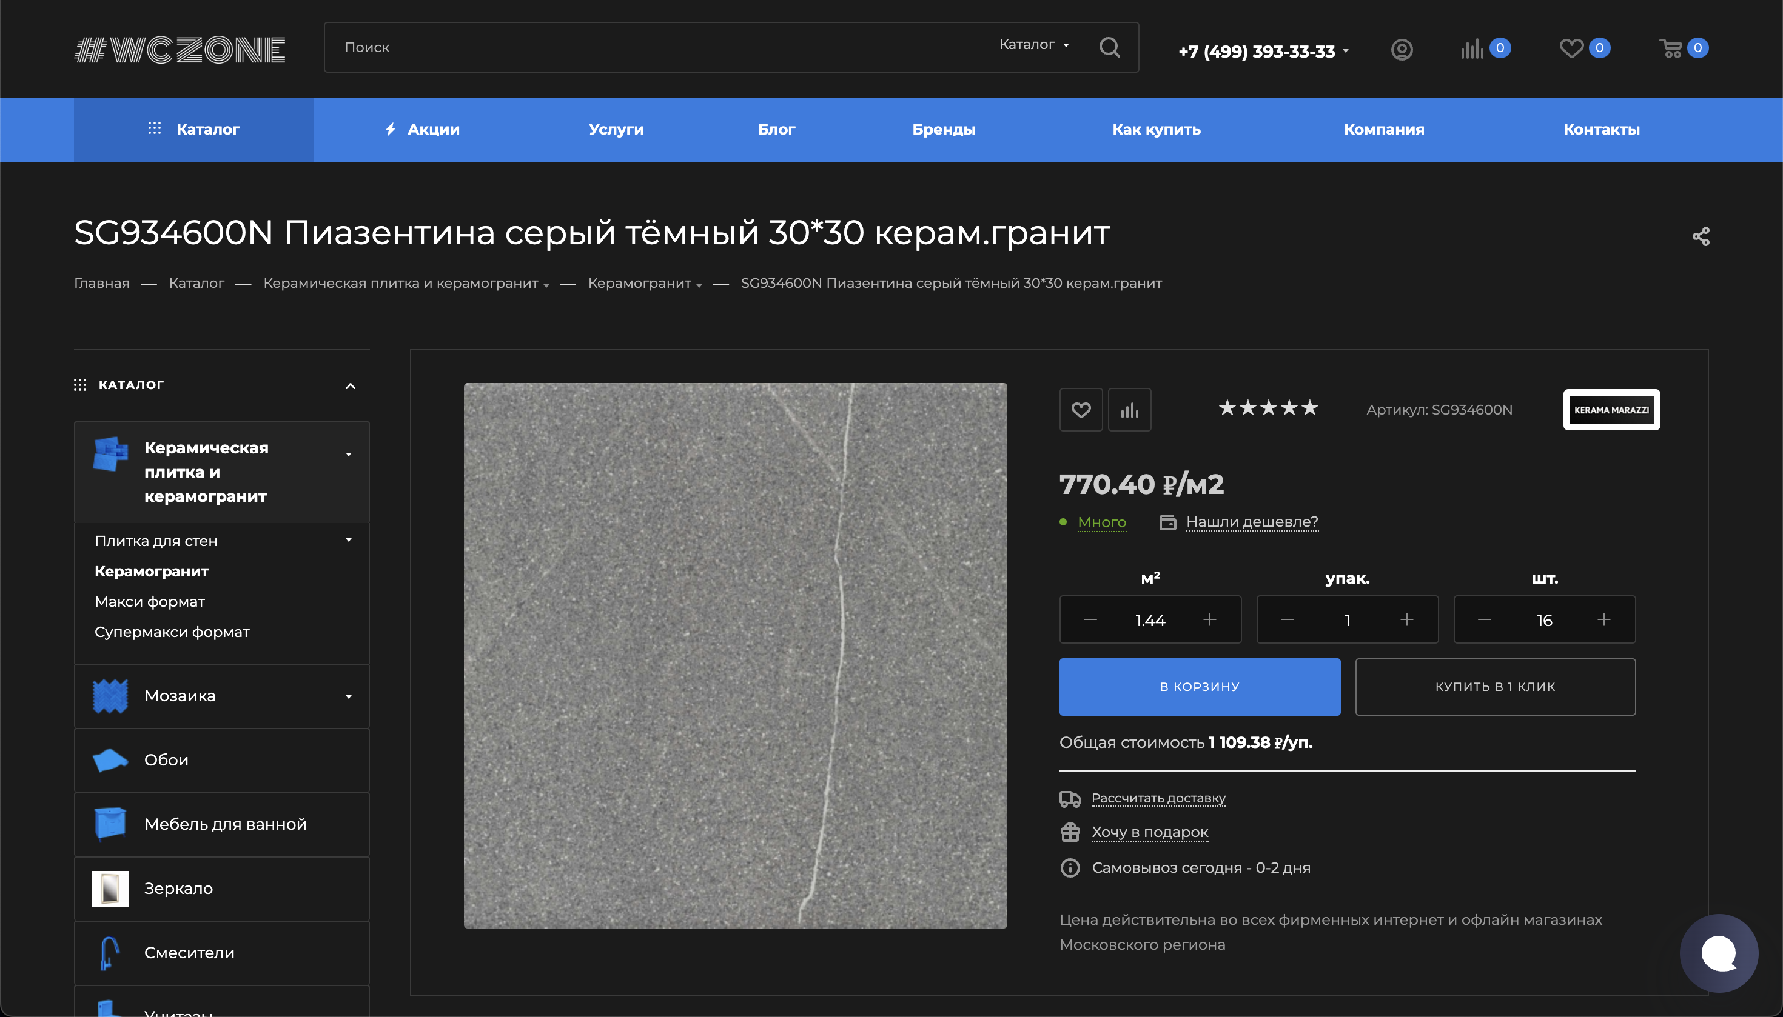
Task: Click the share icon beside product title
Action: 1701,237
